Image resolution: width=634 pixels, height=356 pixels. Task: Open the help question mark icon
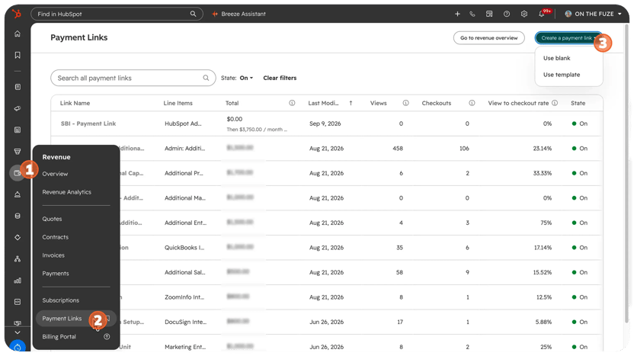(507, 14)
